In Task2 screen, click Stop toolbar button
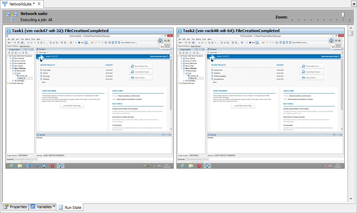 pos(252,43)
